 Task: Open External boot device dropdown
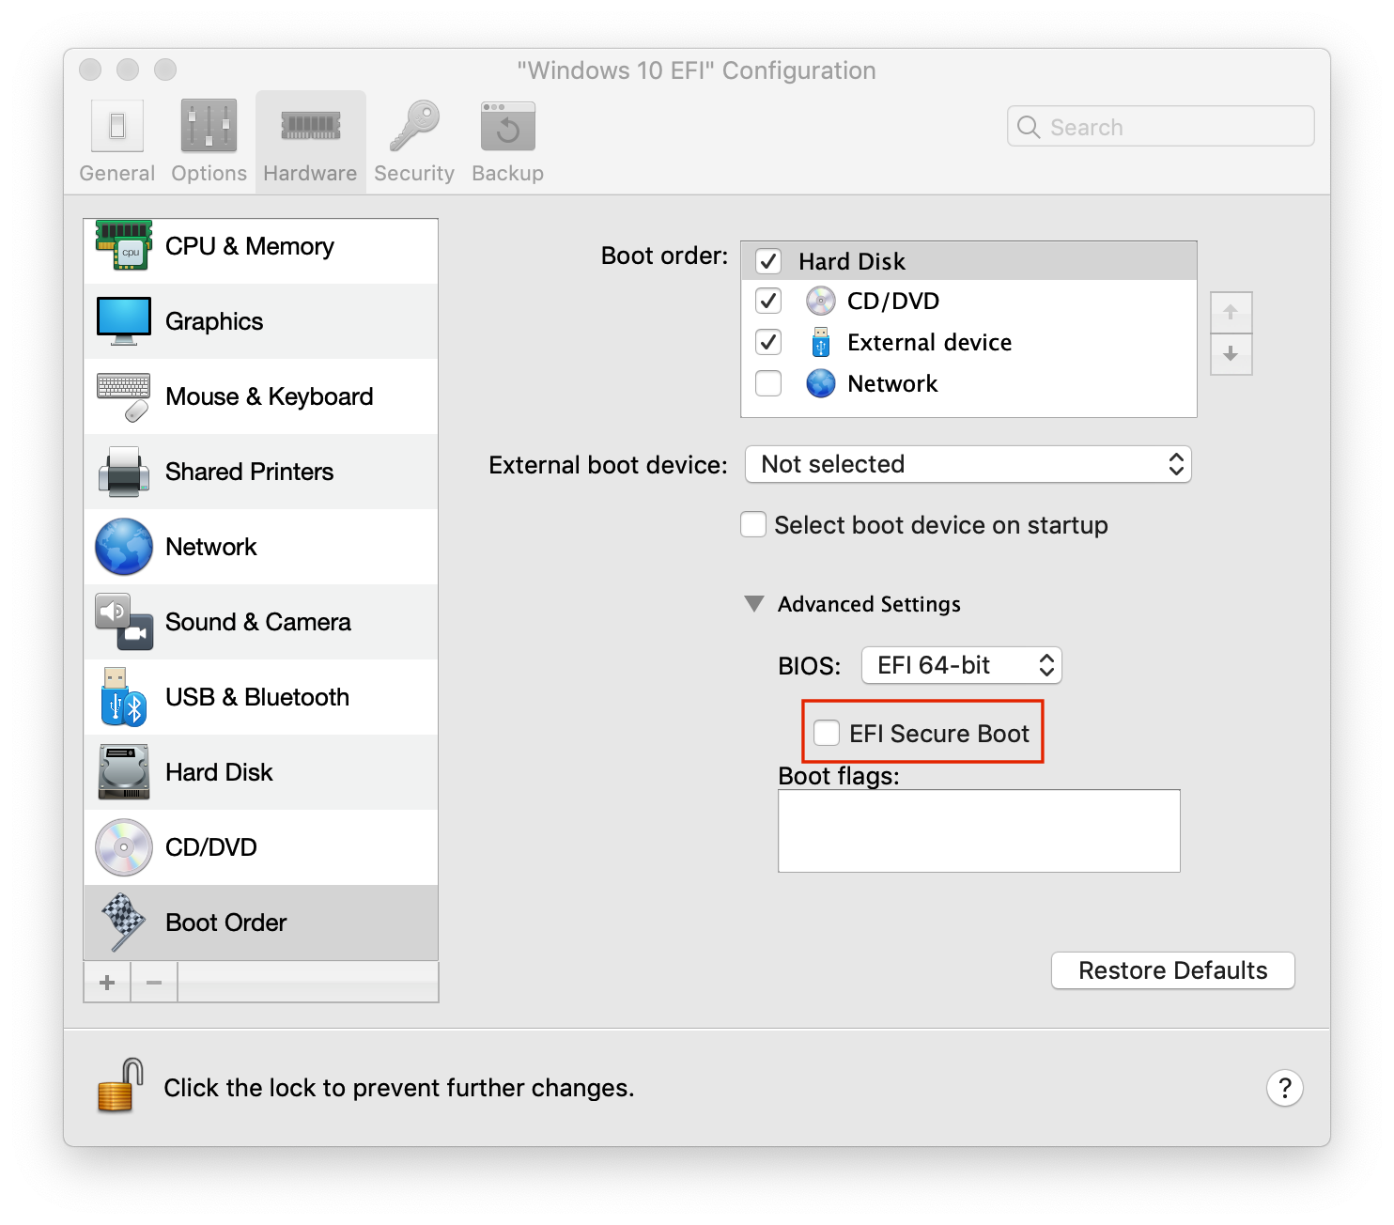pyautogui.click(x=968, y=464)
